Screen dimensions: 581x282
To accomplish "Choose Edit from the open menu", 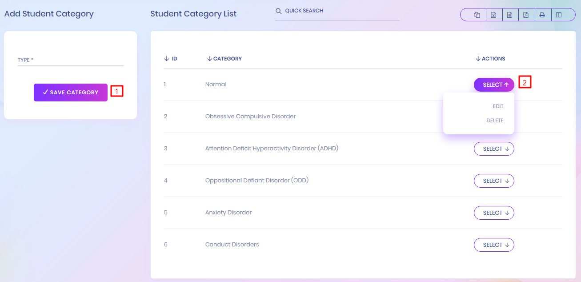I will pos(498,106).
